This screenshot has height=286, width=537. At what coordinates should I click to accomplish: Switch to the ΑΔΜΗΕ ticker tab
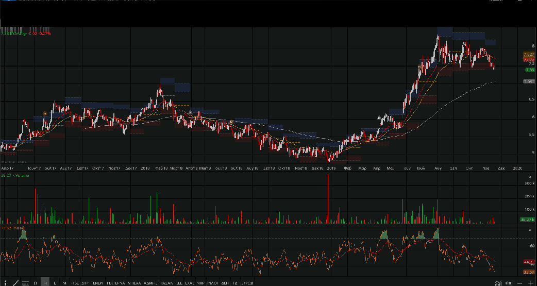150,282
